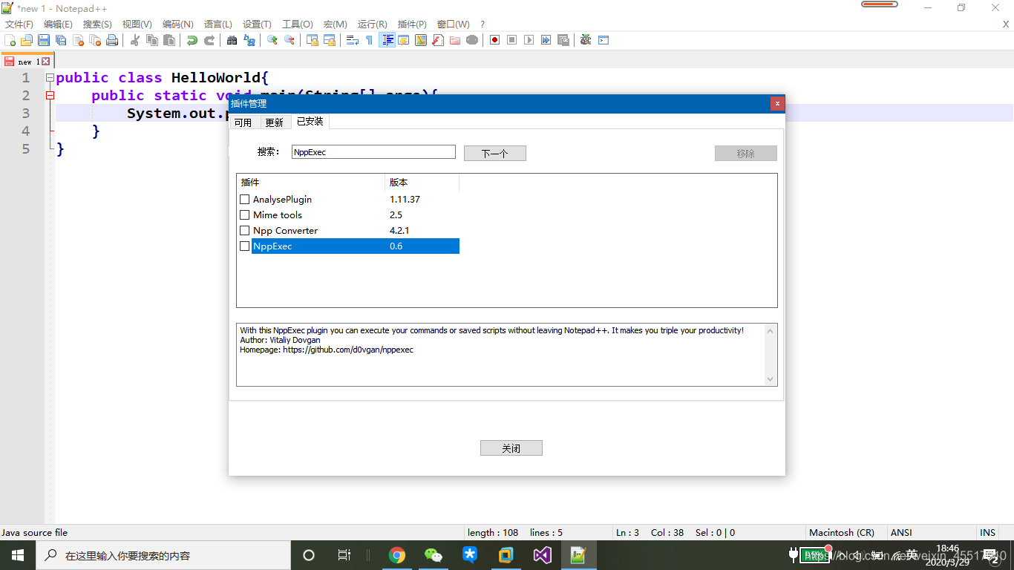
Task: Click AnalysePlugin version 1.11.37
Action: tap(405, 200)
